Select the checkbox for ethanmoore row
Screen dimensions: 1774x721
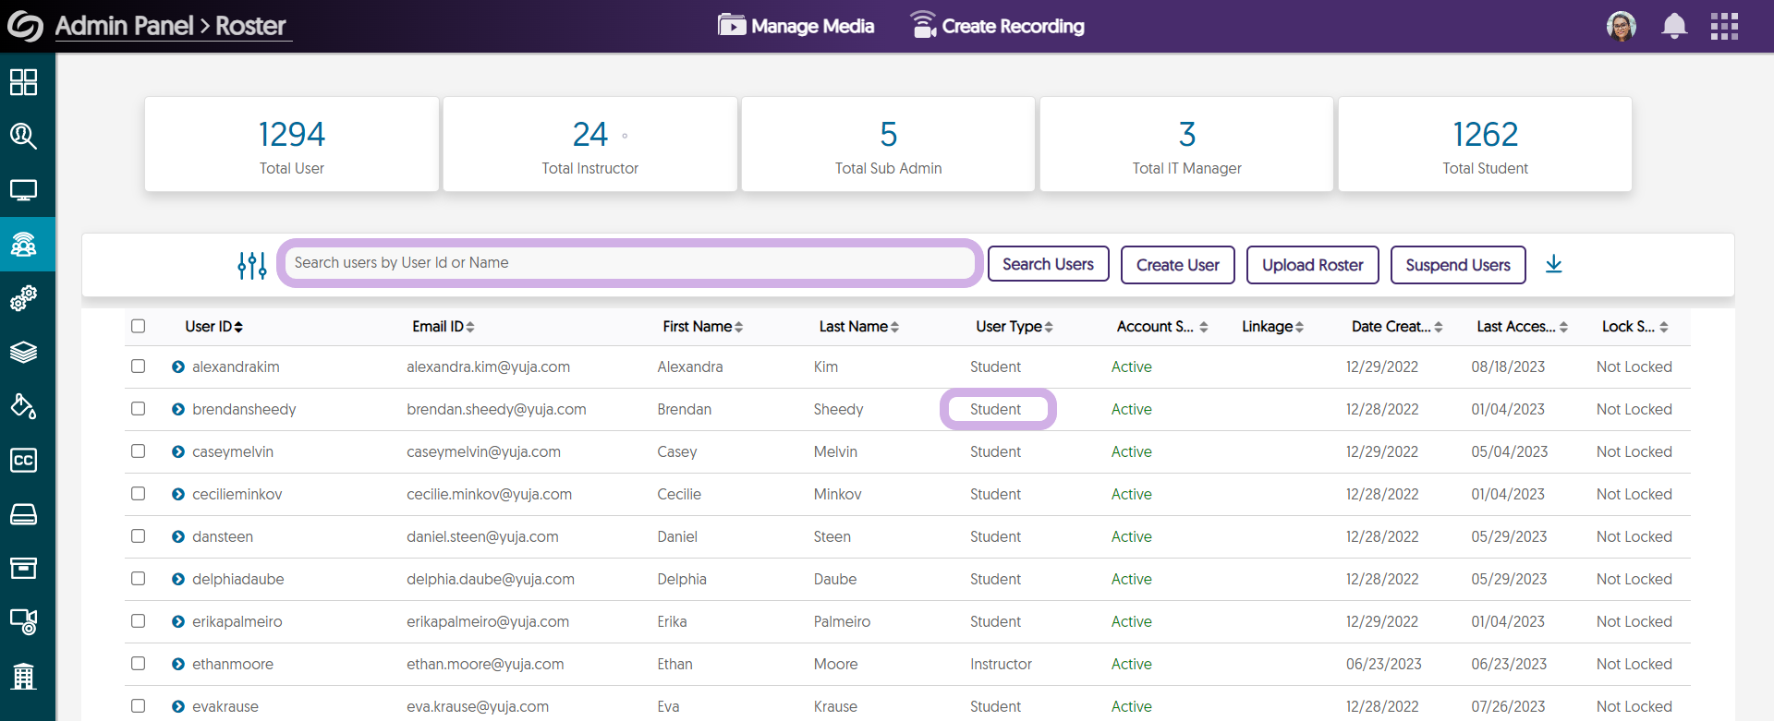pos(139,664)
